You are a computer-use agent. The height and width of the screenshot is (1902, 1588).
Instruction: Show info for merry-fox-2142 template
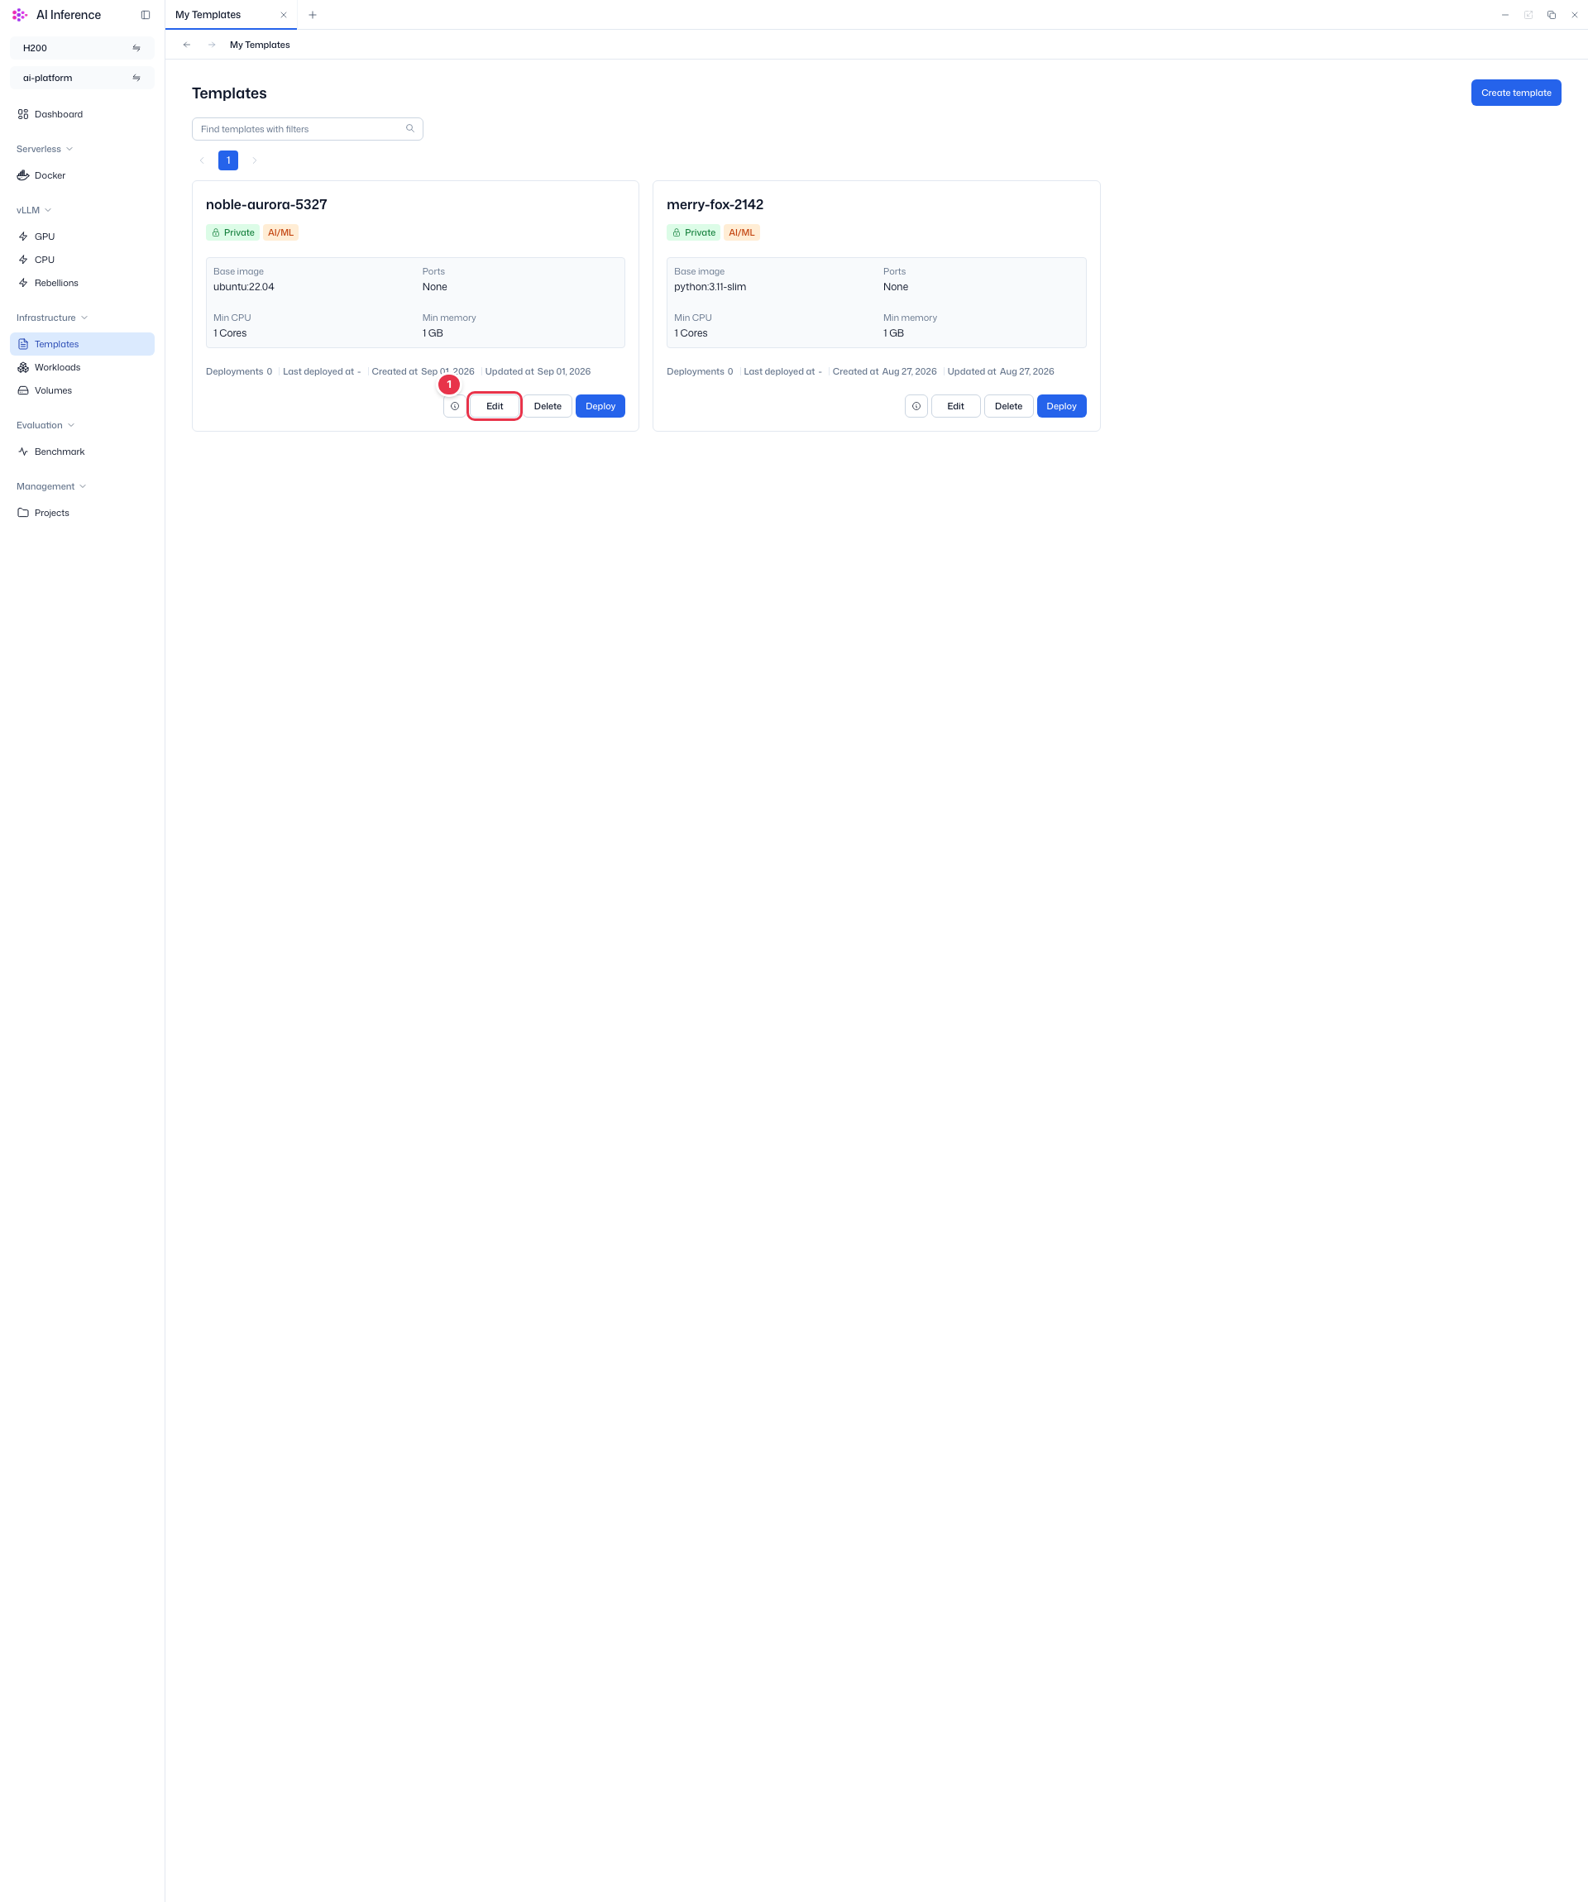[916, 406]
